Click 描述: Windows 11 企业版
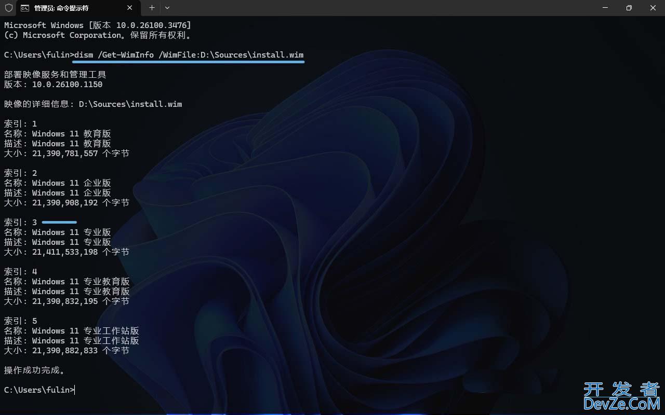This screenshot has width=665, height=415. (x=58, y=193)
